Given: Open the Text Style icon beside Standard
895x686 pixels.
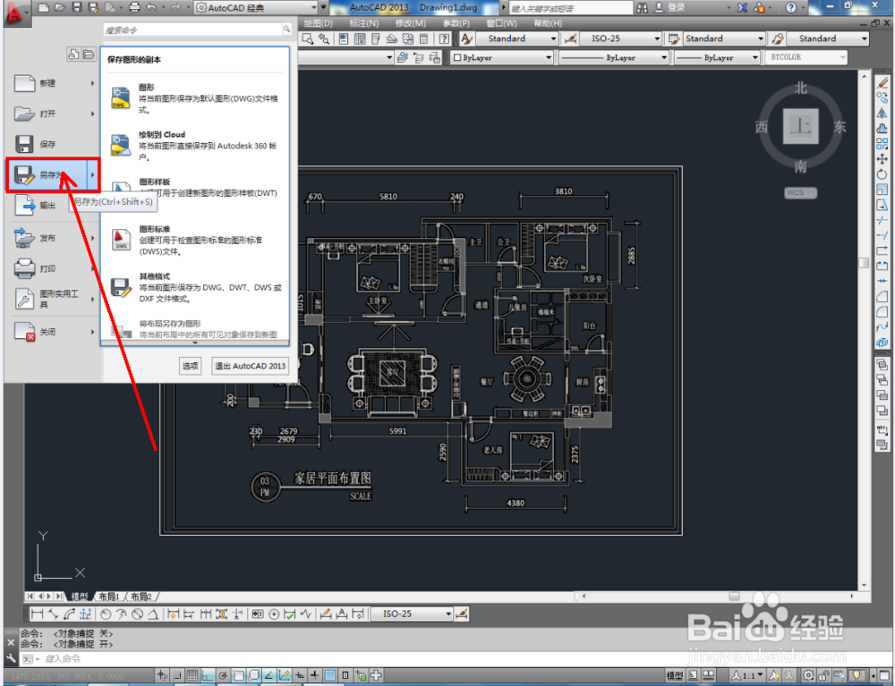Looking at the screenshot, I should click(467, 38).
